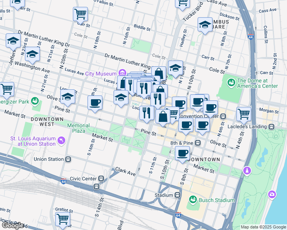287x230 pixels.
Task: Click grocery cart marker near Laclede's Landing
Action: (244, 115)
